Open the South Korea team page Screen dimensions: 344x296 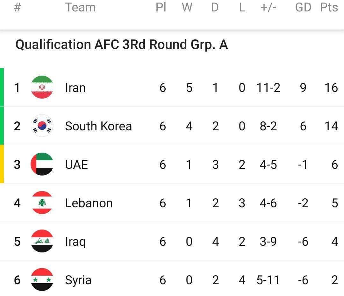tap(98, 126)
